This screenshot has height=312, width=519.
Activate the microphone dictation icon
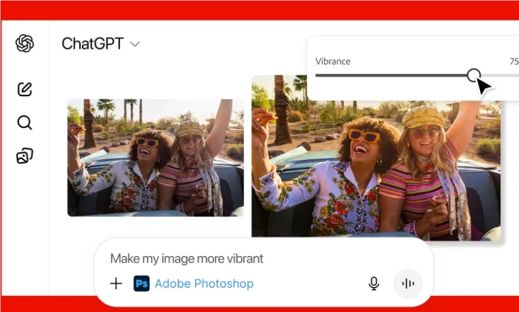(374, 284)
